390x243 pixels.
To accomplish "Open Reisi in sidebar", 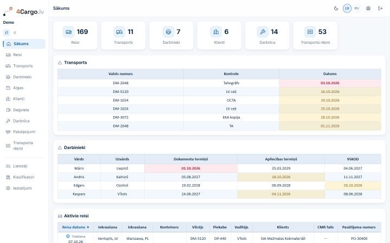I will pyautogui.click(x=24, y=55).
